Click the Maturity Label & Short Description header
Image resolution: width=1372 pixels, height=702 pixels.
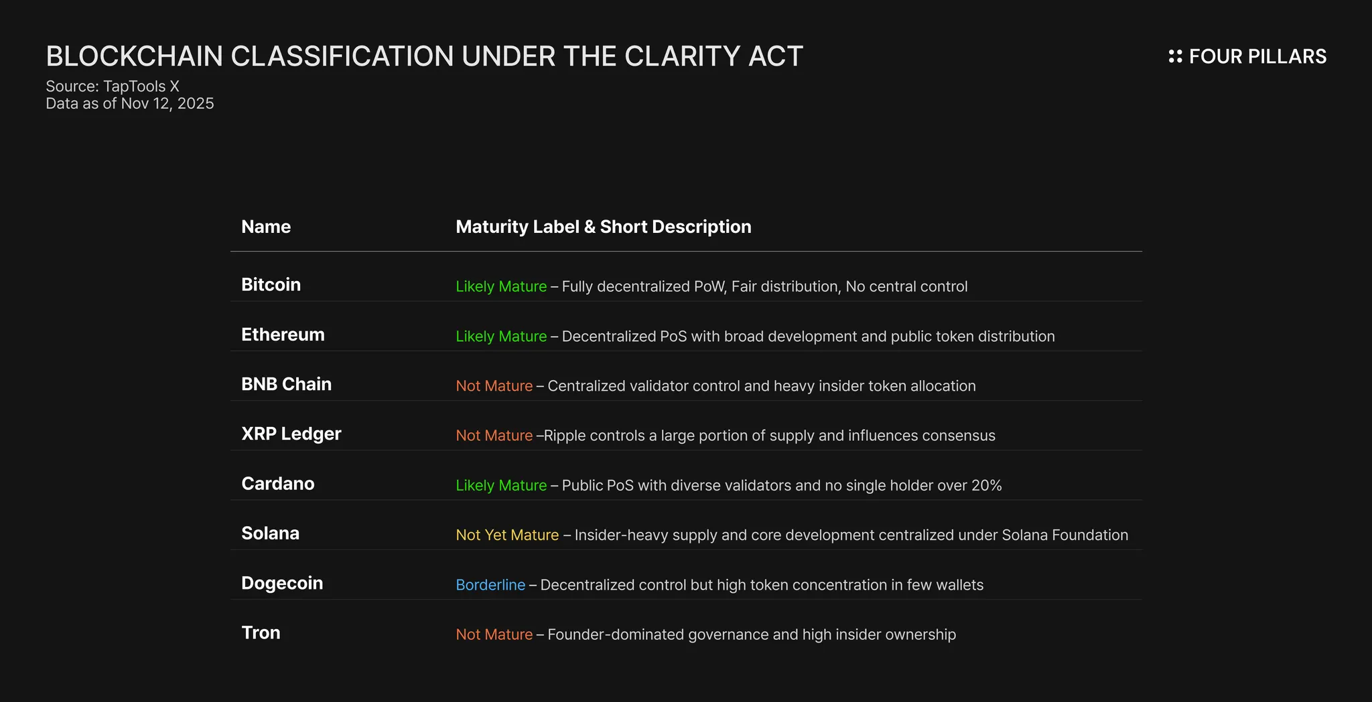coord(603,227)
